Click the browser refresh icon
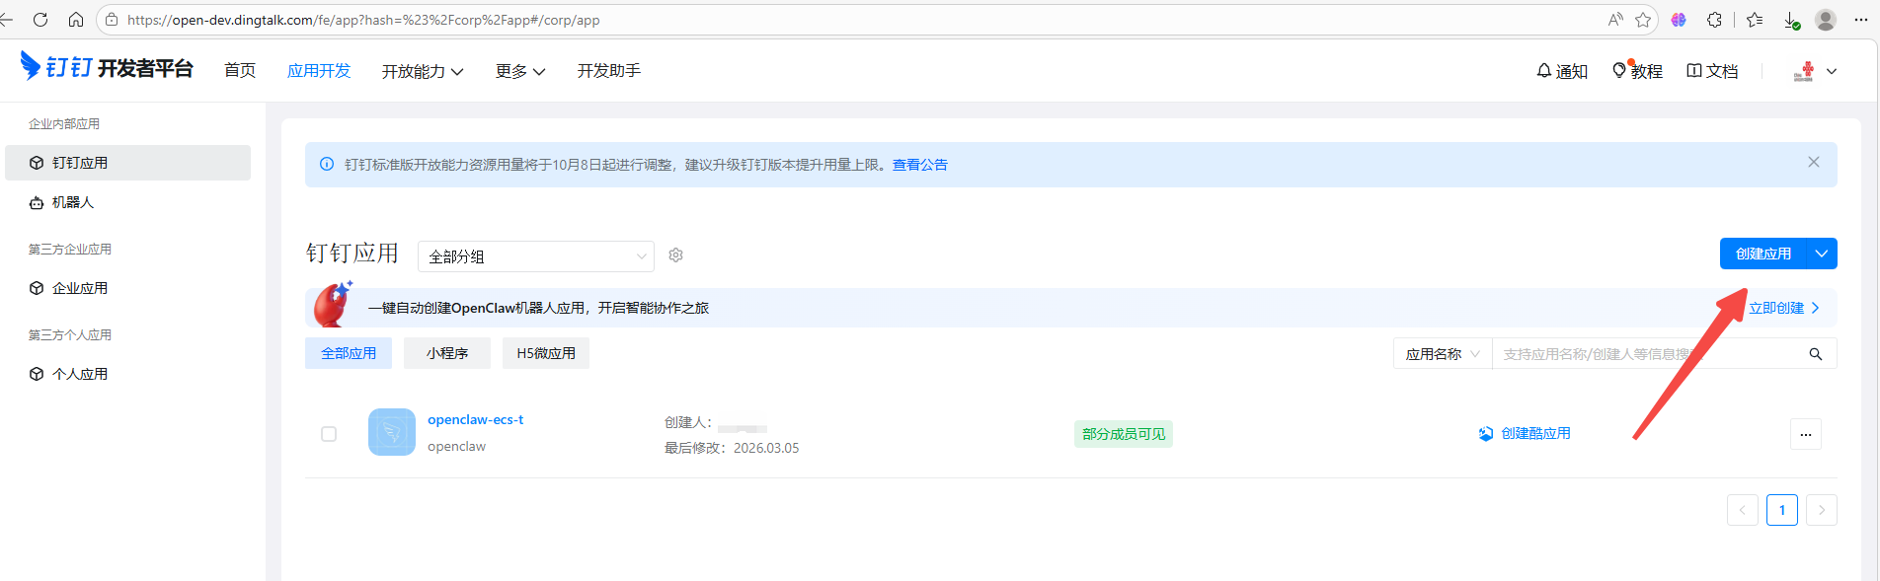Viewport: 1880px width, 581px height. click(40, 20)
